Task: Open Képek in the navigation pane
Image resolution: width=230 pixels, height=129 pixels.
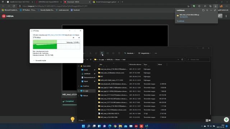Action: (86, 81)
